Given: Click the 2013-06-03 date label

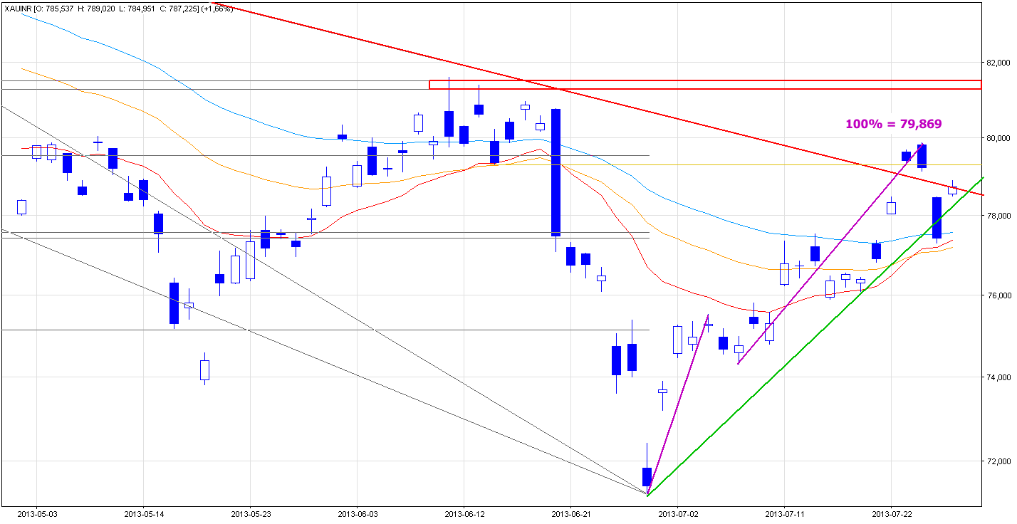Looking at the screenshot, I should [x=358, y=513].
